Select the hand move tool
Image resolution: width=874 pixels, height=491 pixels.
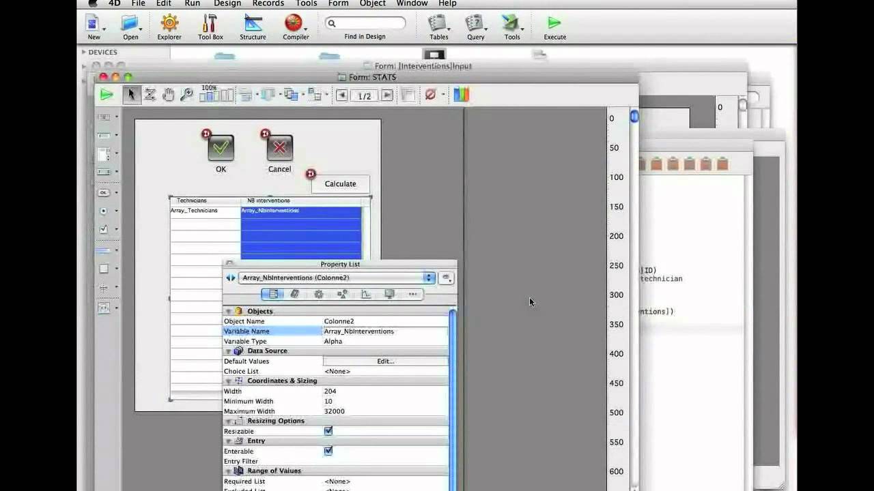[x=168, y=95]
